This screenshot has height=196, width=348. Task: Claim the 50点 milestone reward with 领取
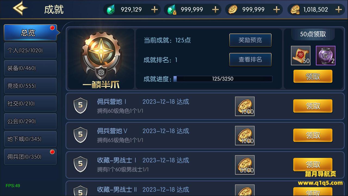pyautogui.click(x=313, y=76)
